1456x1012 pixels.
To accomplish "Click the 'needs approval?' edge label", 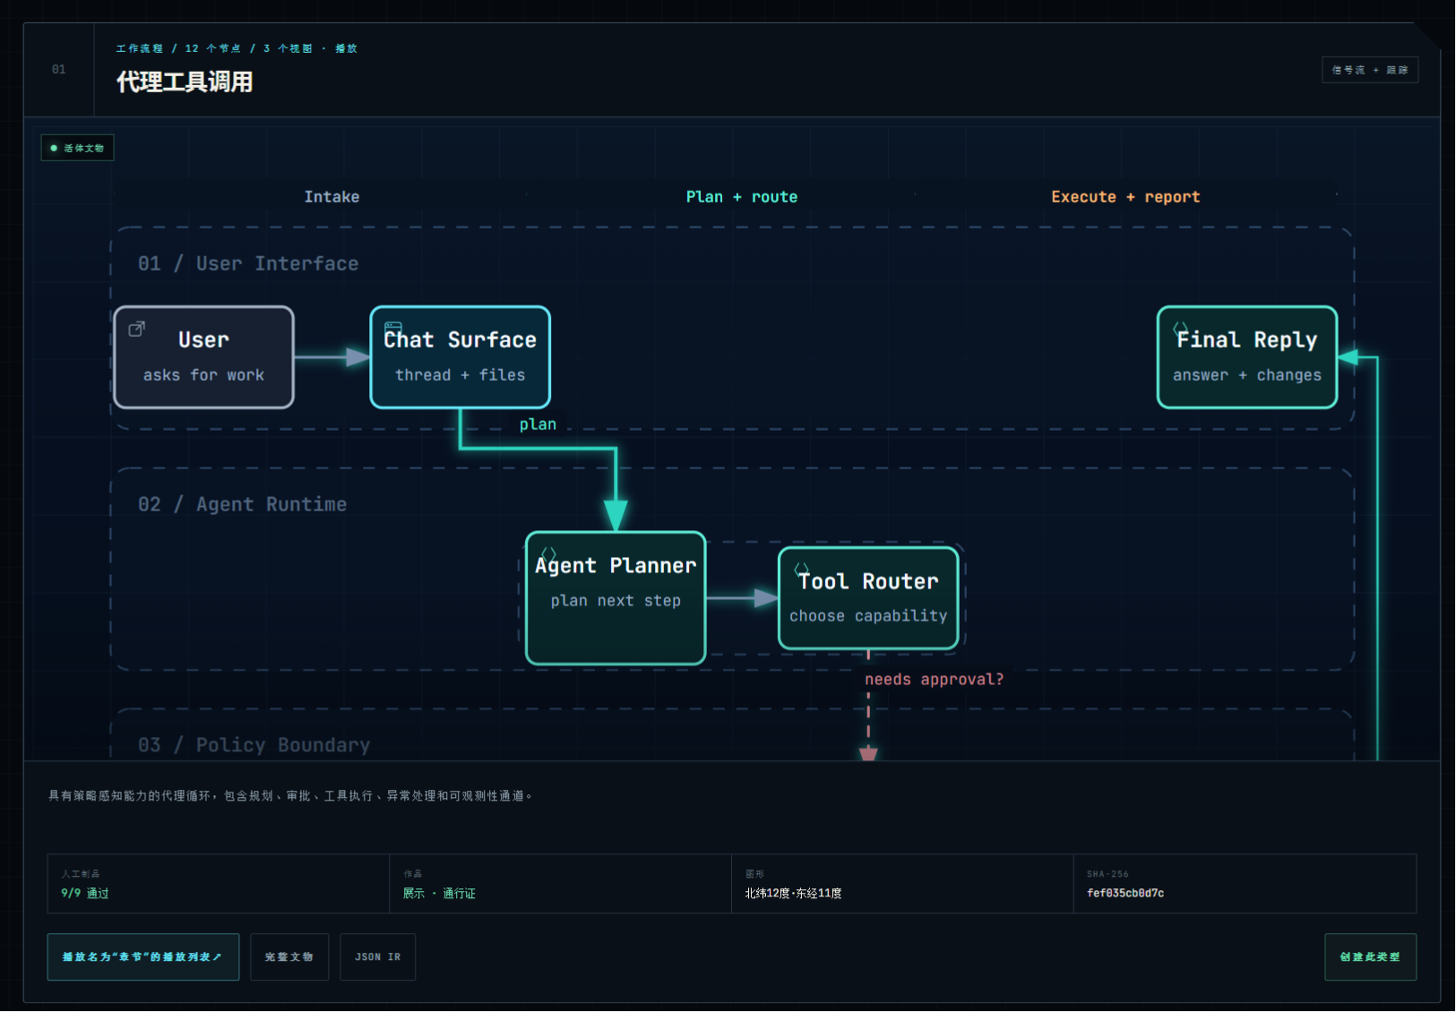I will [934, 679].
